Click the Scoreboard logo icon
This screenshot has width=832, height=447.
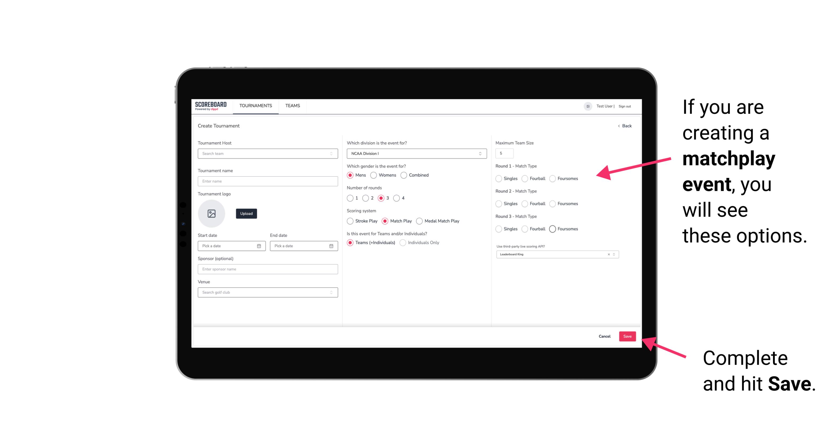(x=211, y=105)
